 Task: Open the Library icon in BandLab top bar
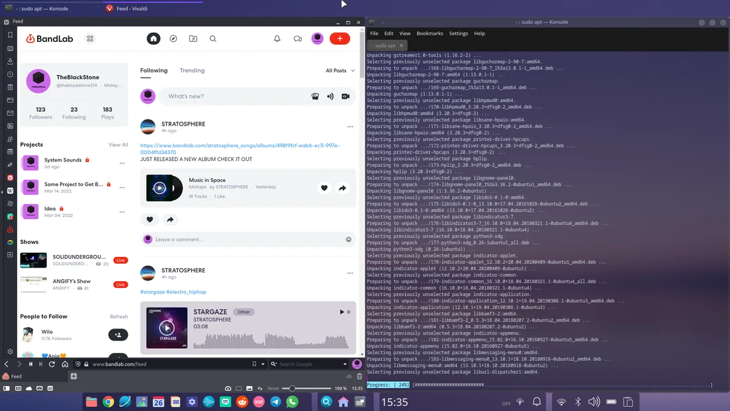(x=193, y=39)
